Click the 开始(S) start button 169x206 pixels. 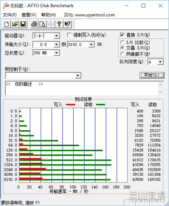tap(152, 75)
